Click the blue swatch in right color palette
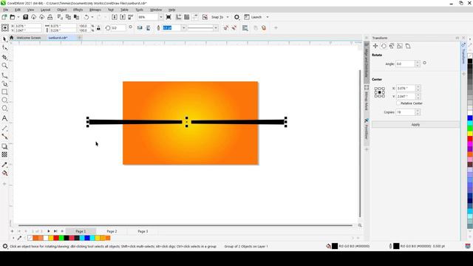Viewport: 473px width, 266px height. click(x=470, y=118)
